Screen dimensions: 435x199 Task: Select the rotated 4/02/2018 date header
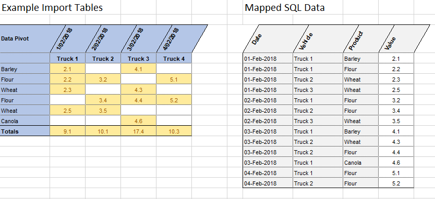click(x=171, y=38)
